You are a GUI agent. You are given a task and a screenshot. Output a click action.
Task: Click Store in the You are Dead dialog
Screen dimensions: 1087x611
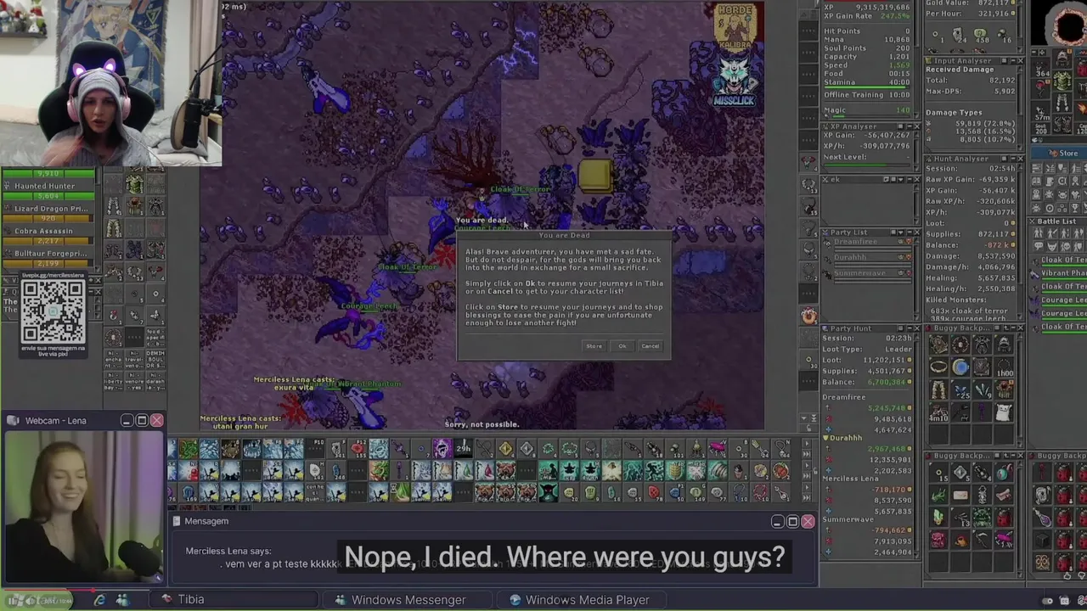click(x=594, y=345)
